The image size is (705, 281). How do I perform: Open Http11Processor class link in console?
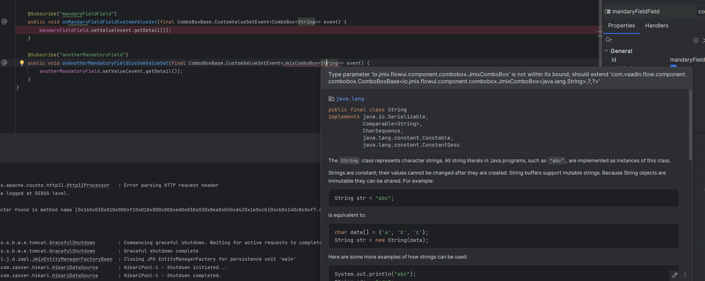click(x=88, y=185)
